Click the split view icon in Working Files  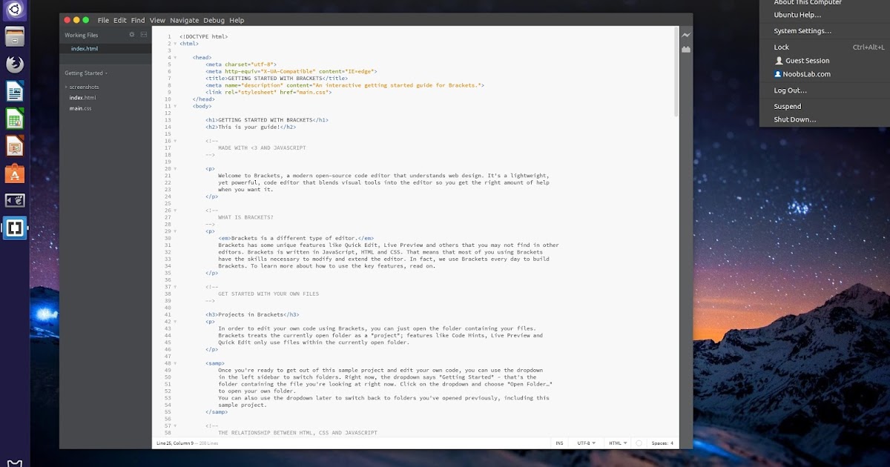pos(144,35)
